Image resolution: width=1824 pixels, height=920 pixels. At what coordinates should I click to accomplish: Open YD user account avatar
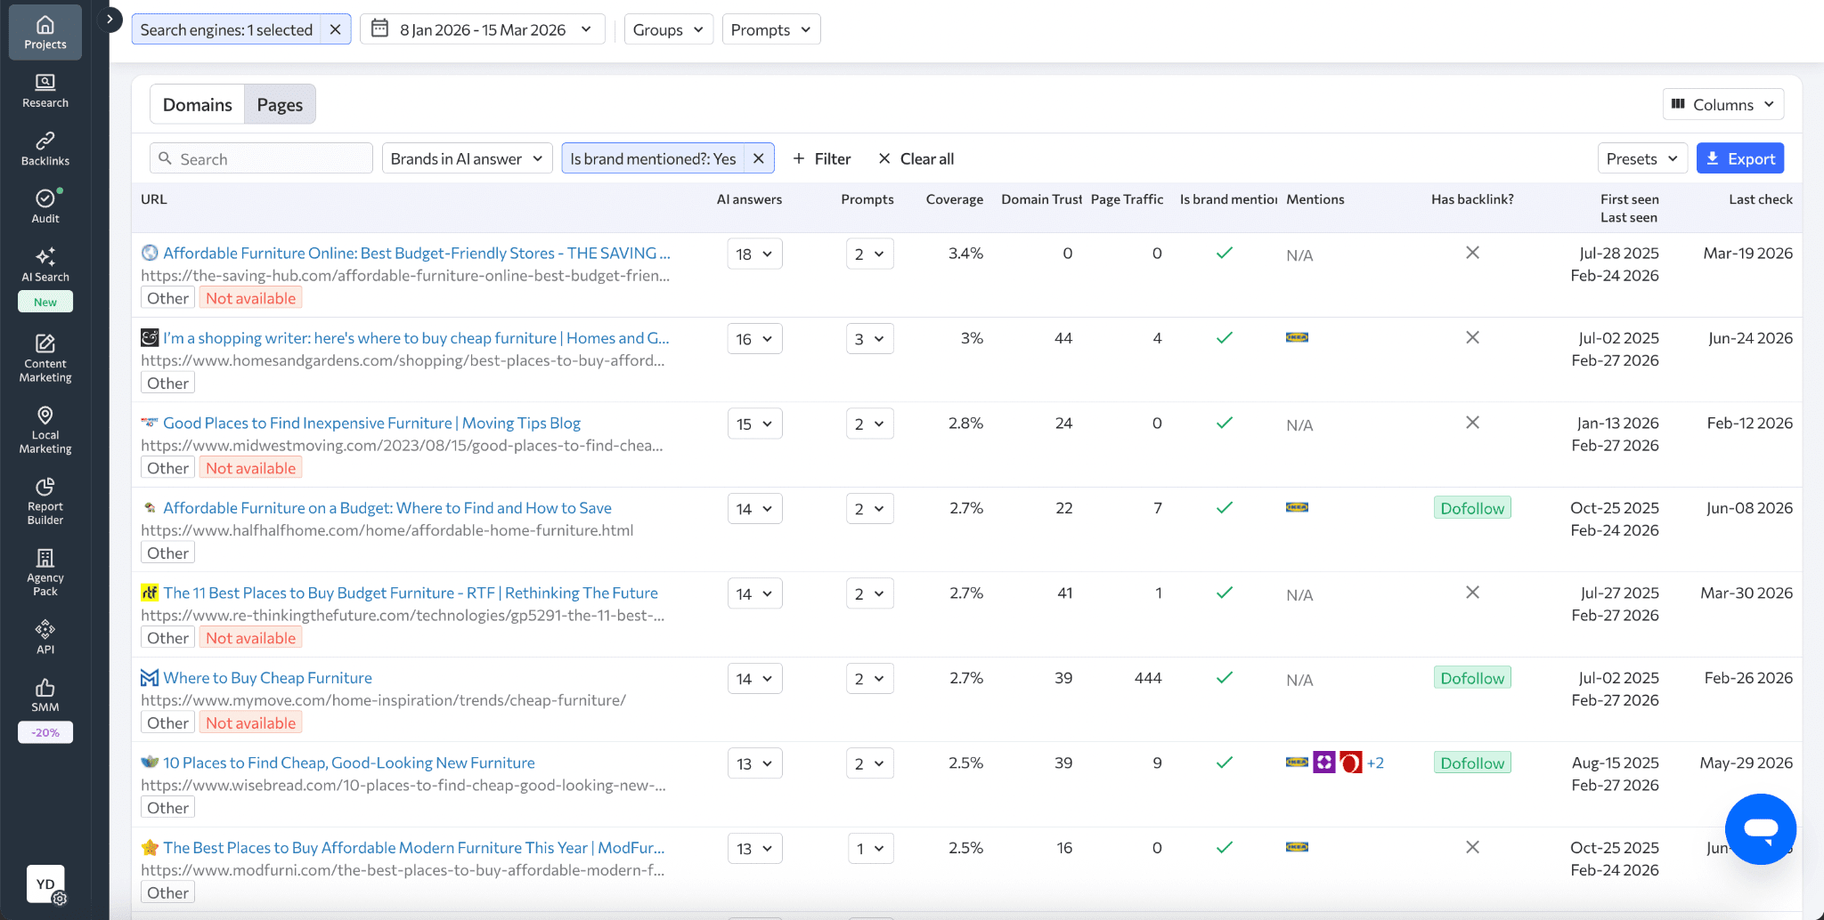click(x=45, y=884)
